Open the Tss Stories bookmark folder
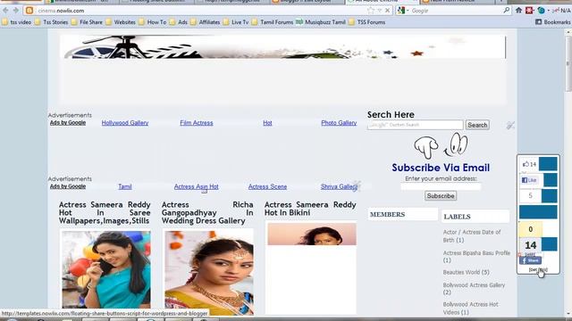Image resolution: width=572 pixels, height=321 pixels. coord(52,22)
